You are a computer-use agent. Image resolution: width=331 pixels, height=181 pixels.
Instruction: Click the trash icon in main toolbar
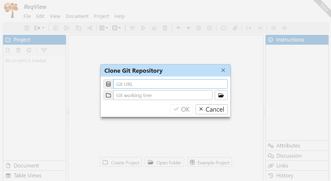(x=165, y=28)
